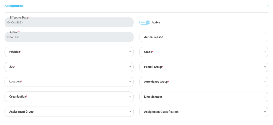The height and width of the screenshot is (125, 273).
Task: Click the Action Reason input field
Action: (x=204, y=37)
